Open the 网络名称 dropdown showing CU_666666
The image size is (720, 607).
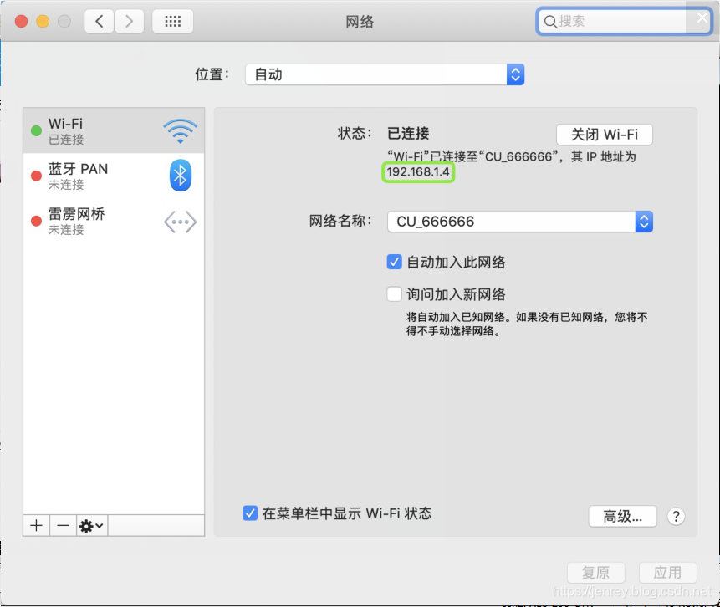click(520, 222)
